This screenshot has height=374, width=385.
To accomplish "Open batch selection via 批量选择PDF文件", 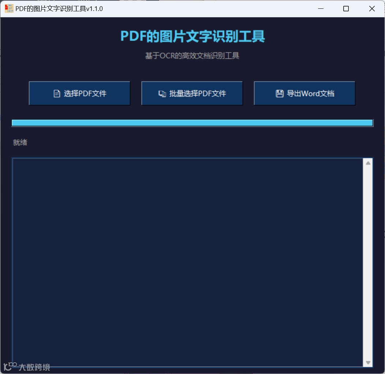I will tap(192, 93).
